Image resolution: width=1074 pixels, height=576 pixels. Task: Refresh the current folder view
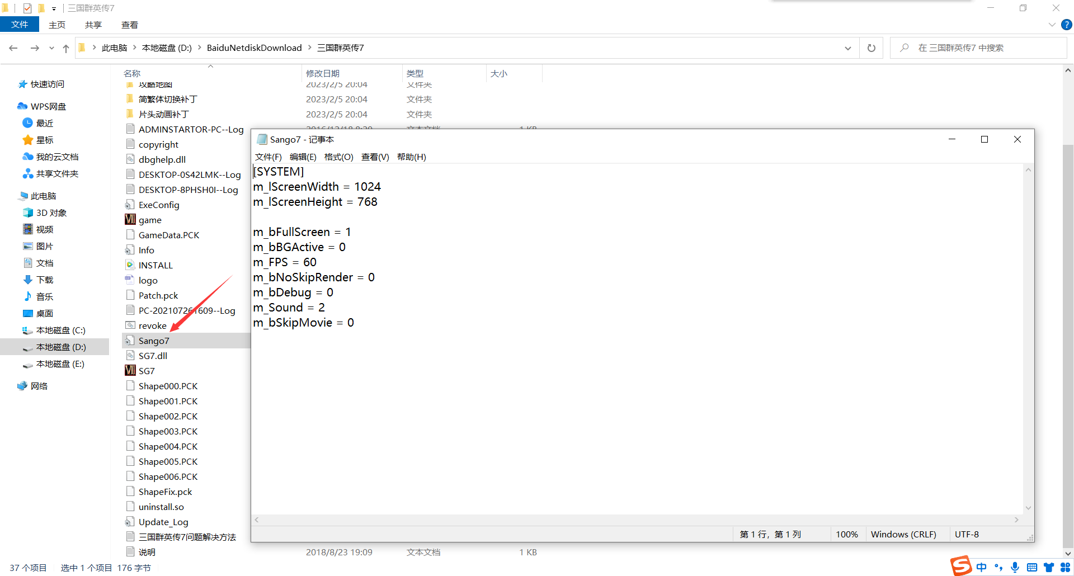pos(871,48)
